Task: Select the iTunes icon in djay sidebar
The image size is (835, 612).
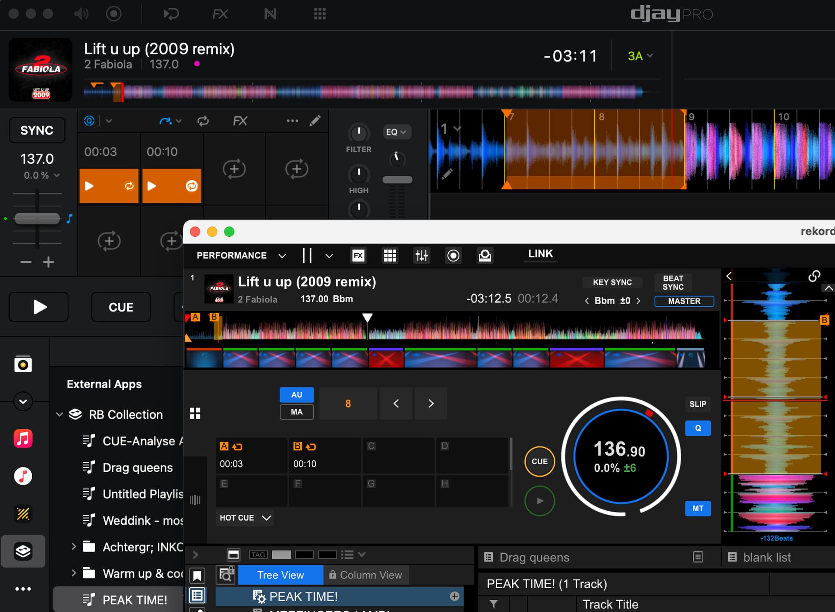Action: [x=23, y=476]
